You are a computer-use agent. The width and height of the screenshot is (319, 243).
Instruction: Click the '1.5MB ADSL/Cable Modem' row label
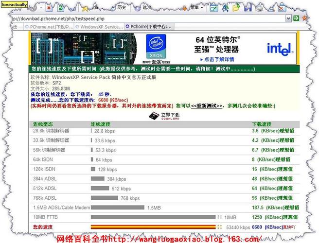coord(62,208)
